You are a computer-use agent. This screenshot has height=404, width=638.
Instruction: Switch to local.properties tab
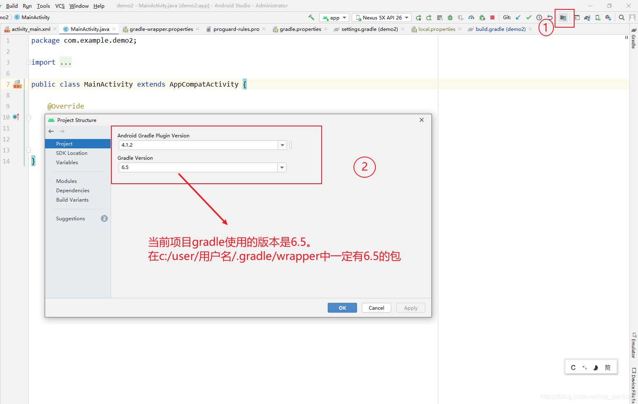(437, 29)
